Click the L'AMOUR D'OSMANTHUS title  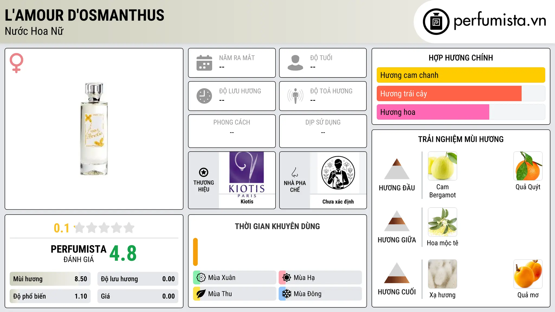(x=85, y=15)
